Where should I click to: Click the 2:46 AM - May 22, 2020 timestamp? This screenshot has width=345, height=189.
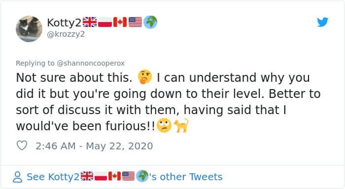(x=94, y=146)
